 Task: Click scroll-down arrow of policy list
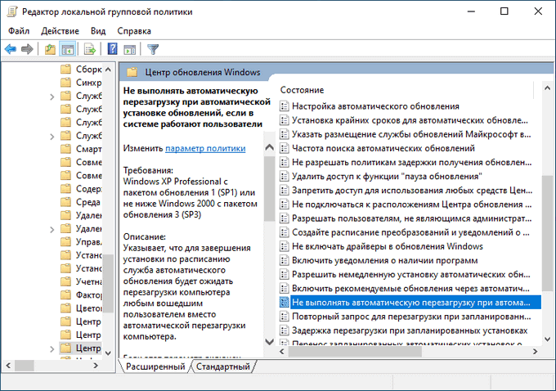pyautogui.click(x=547, y=339)
